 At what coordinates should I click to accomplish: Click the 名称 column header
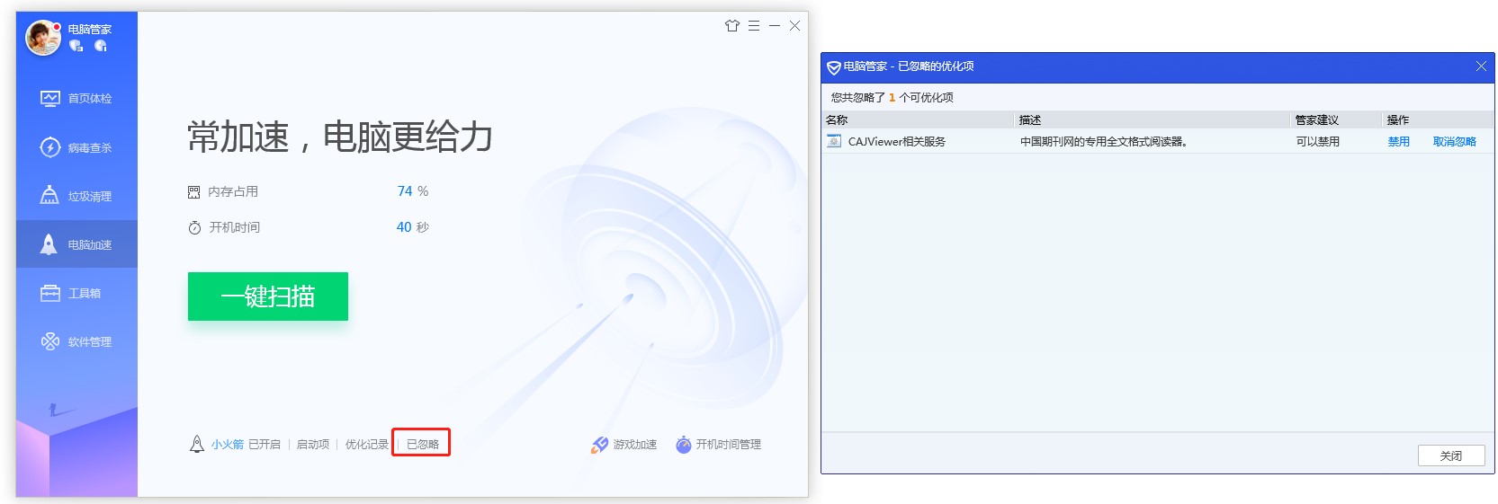919,119
